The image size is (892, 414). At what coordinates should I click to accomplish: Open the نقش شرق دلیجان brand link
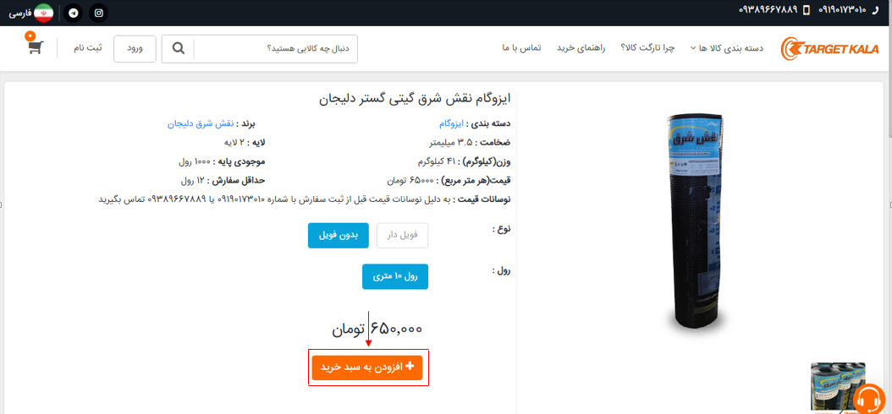tap(201, 123)
